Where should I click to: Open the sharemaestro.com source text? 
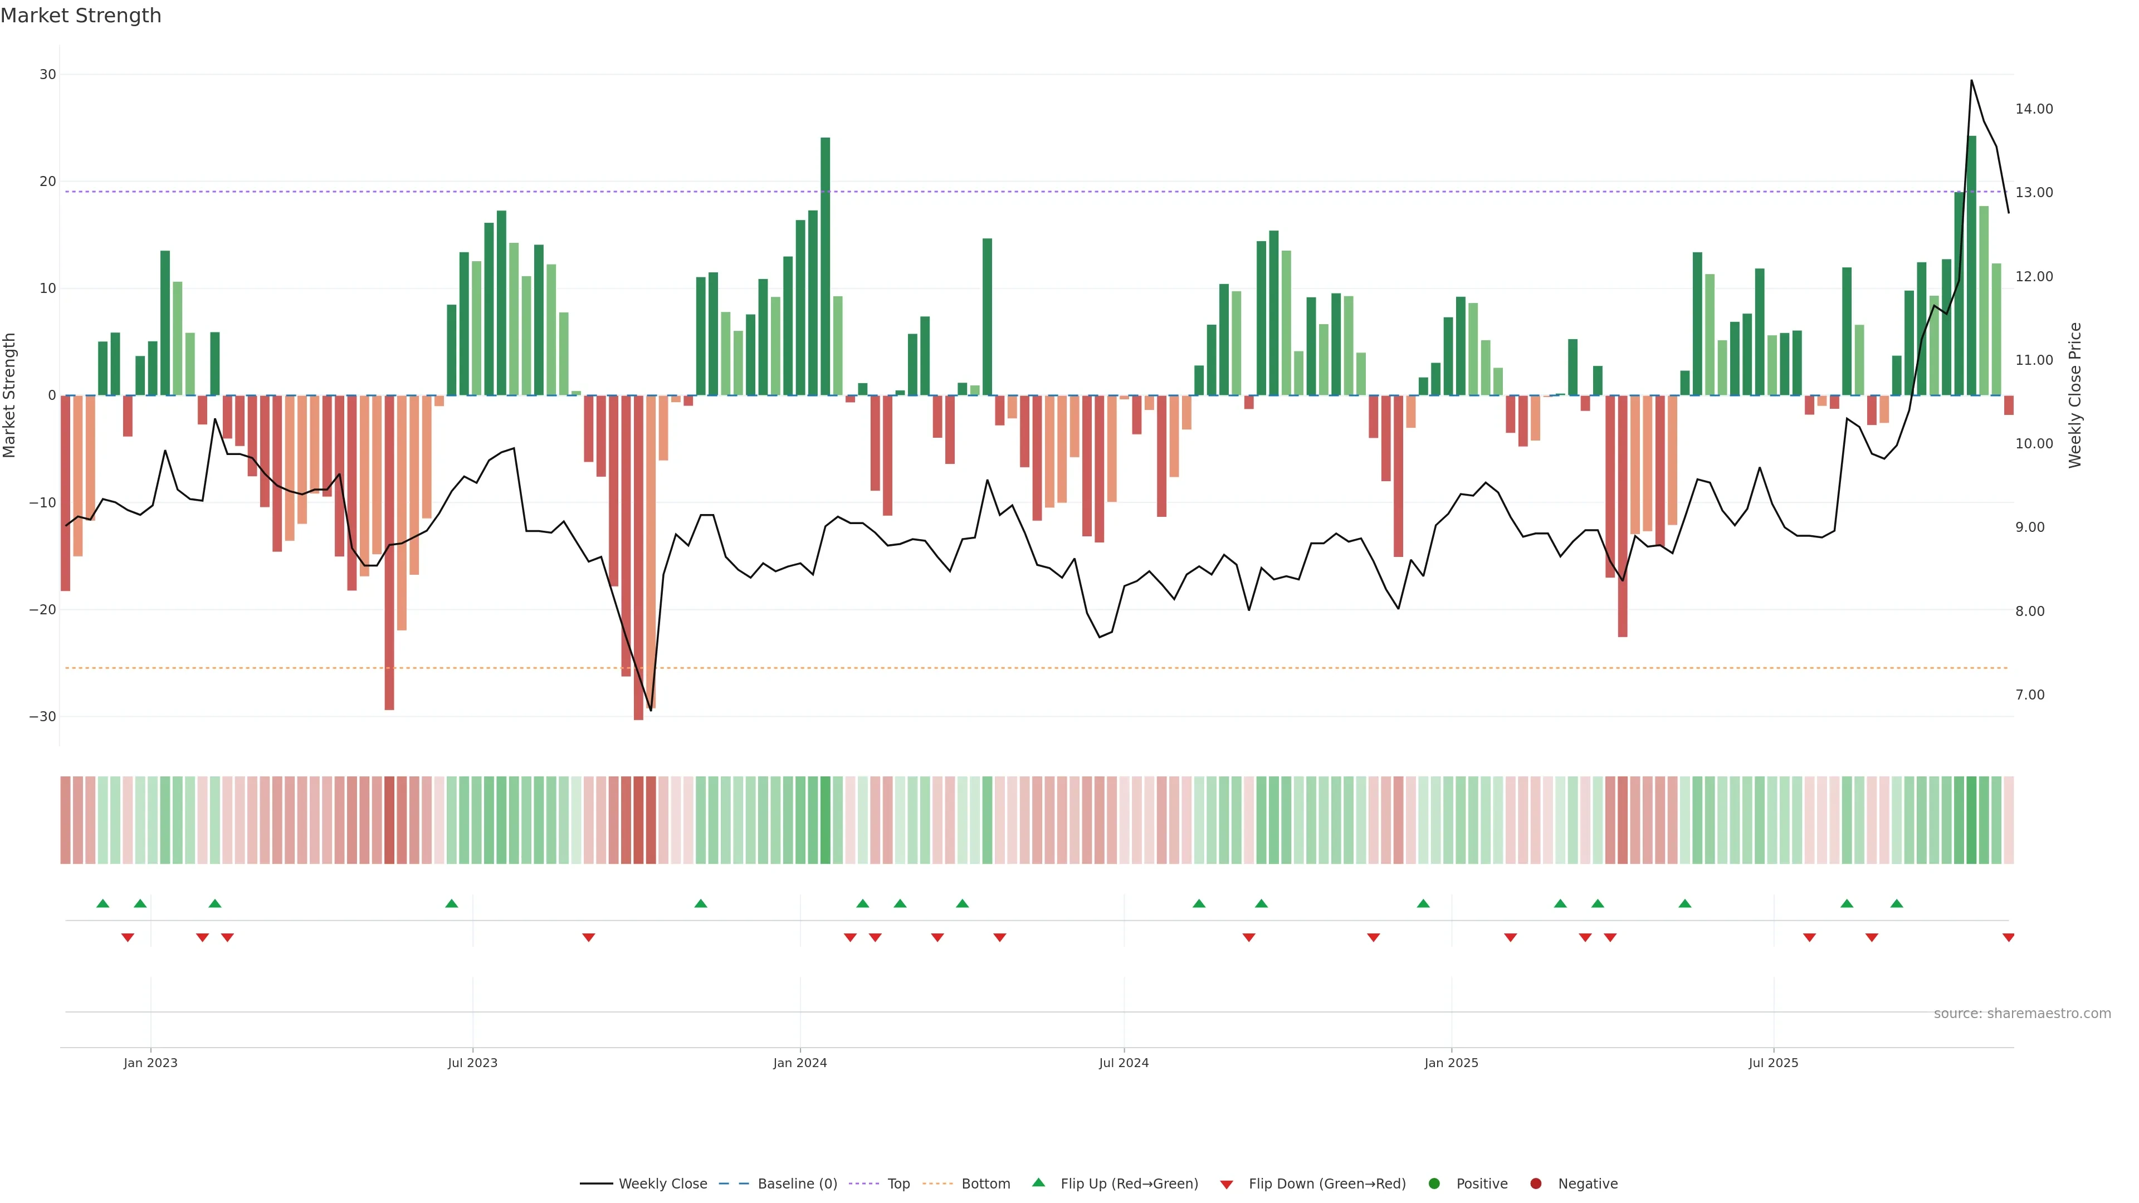tap(2022, 1014)
